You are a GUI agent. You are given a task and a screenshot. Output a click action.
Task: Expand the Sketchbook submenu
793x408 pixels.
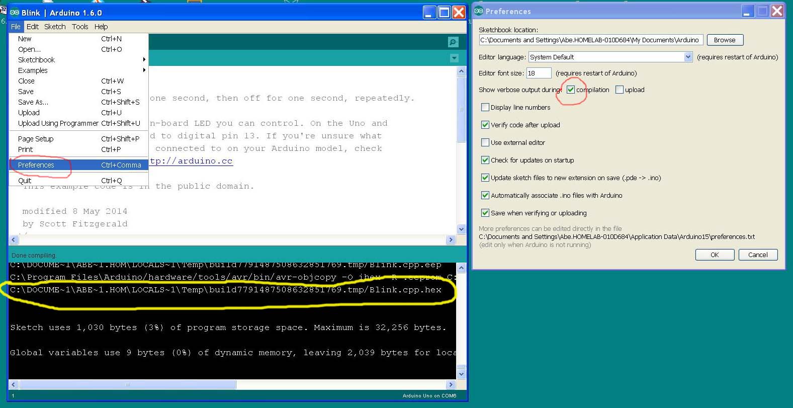pyautogui.click(x=78, y=60)
